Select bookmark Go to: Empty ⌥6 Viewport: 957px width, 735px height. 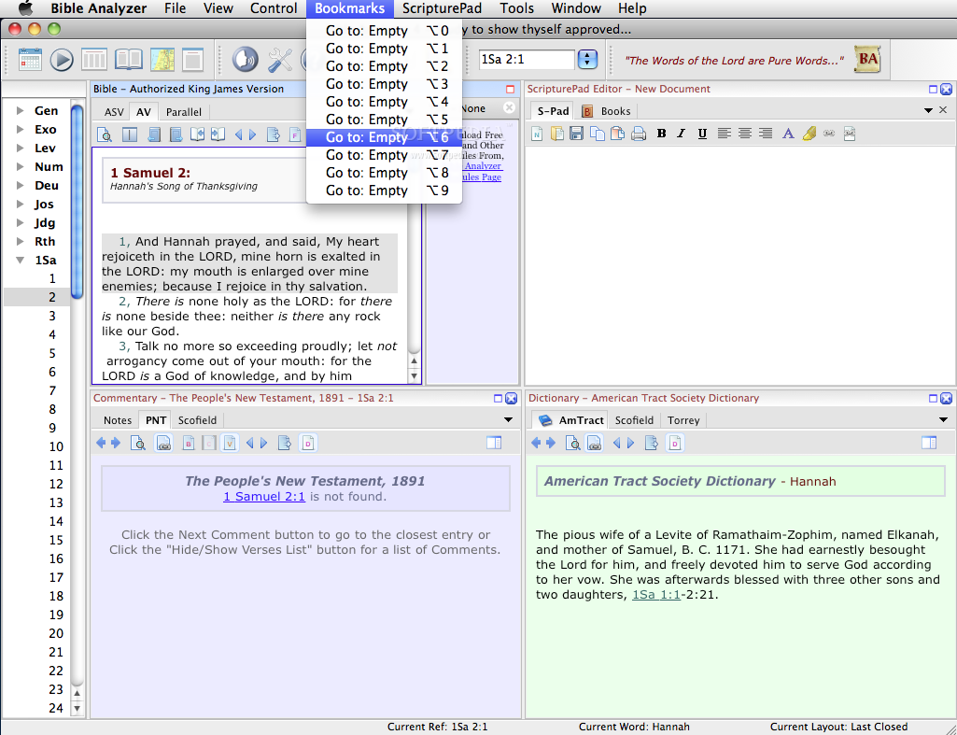384,137
